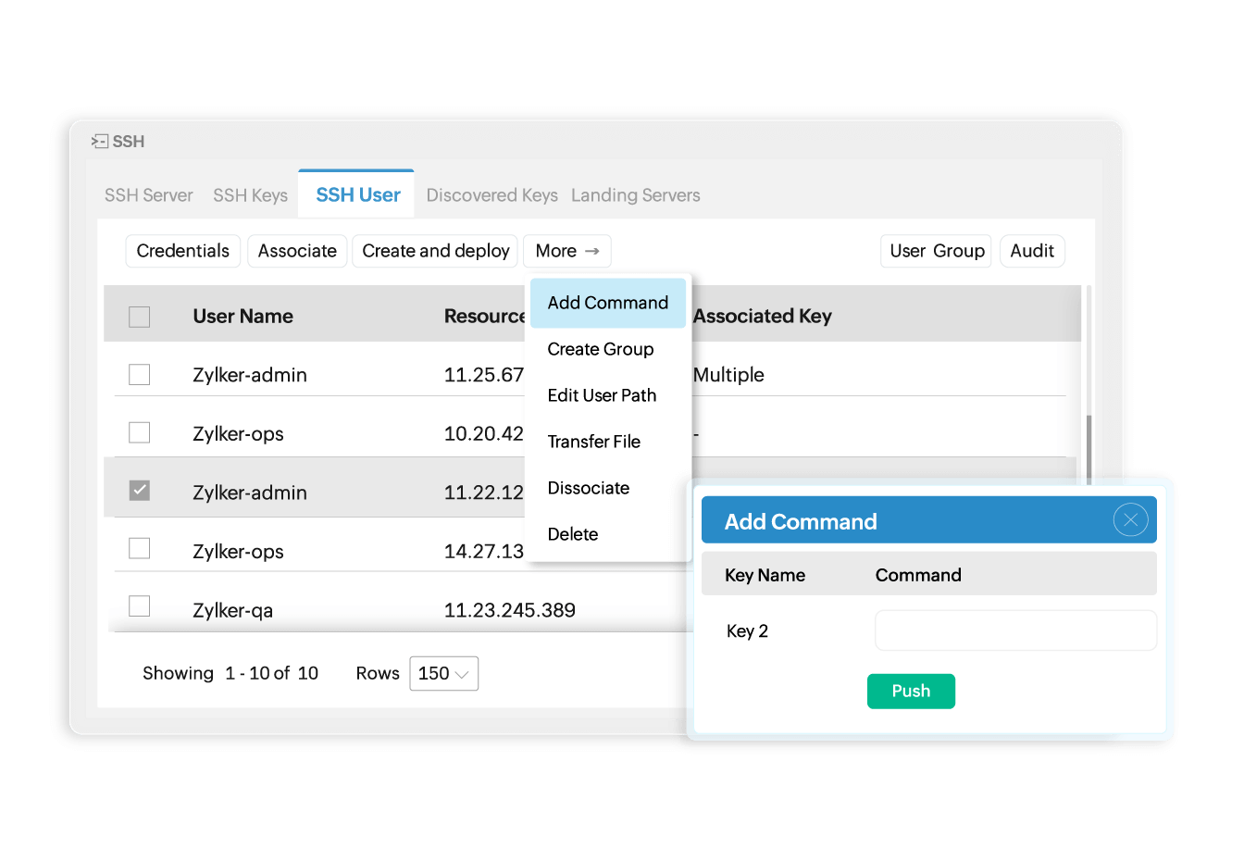Open the Discovered Keys tab

click(x=491, y=195)
